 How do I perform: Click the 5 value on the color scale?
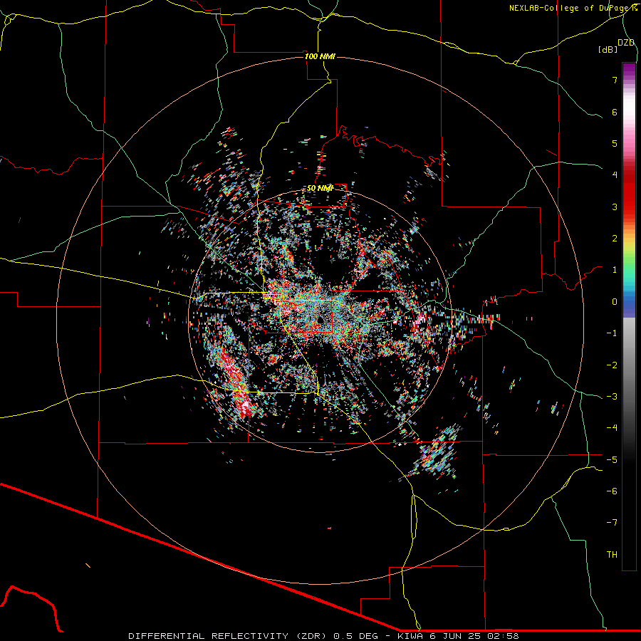pos(615,143)
